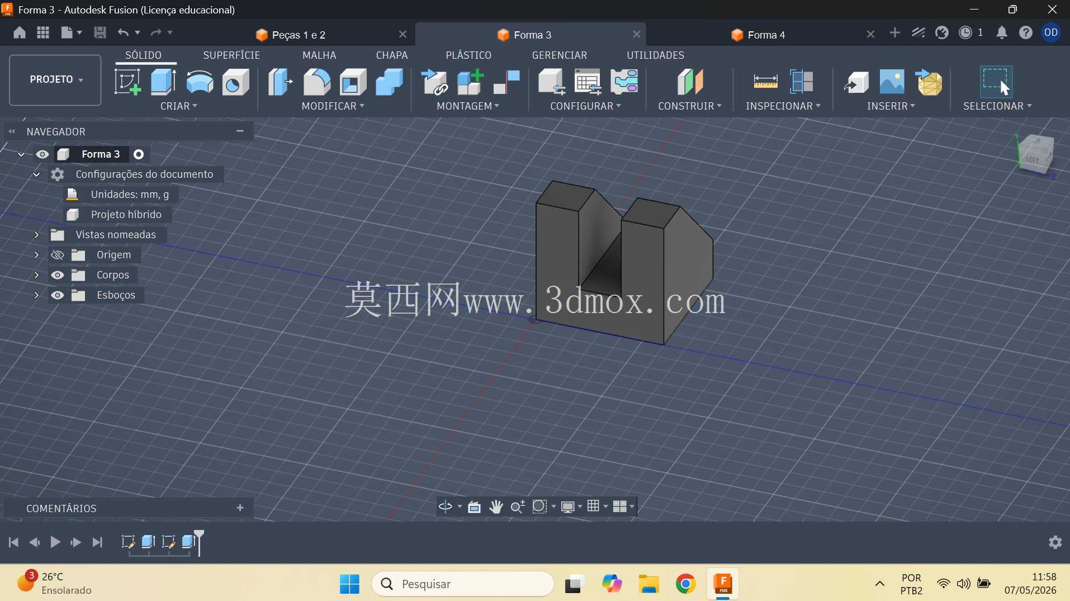
Task: Switch to the SUPERFÍCIE tab
Action: [x=231, y=55]
